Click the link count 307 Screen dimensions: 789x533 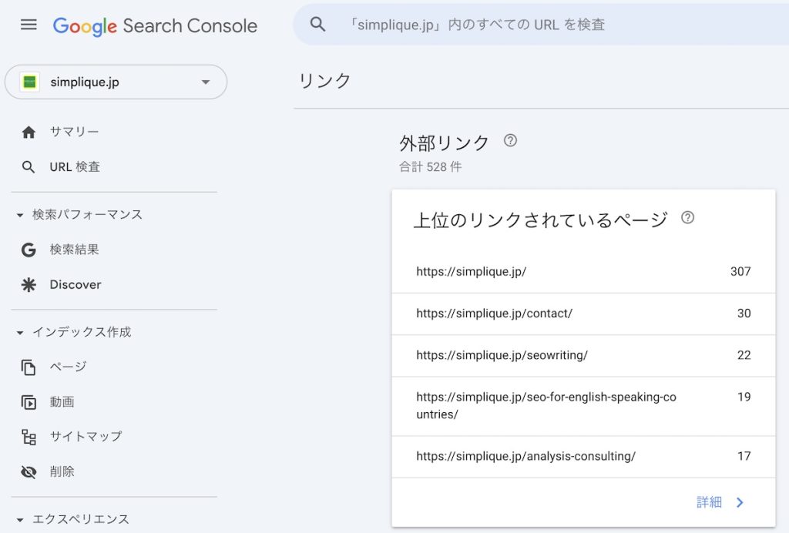coord(740,272)
